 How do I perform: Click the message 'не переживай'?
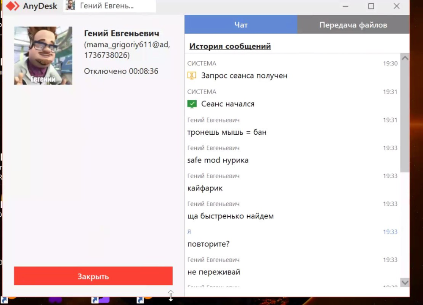(214, 272)
